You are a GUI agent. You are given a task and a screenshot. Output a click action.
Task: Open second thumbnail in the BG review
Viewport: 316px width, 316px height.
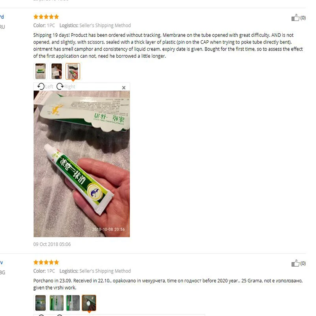click(x=56, y=303)
